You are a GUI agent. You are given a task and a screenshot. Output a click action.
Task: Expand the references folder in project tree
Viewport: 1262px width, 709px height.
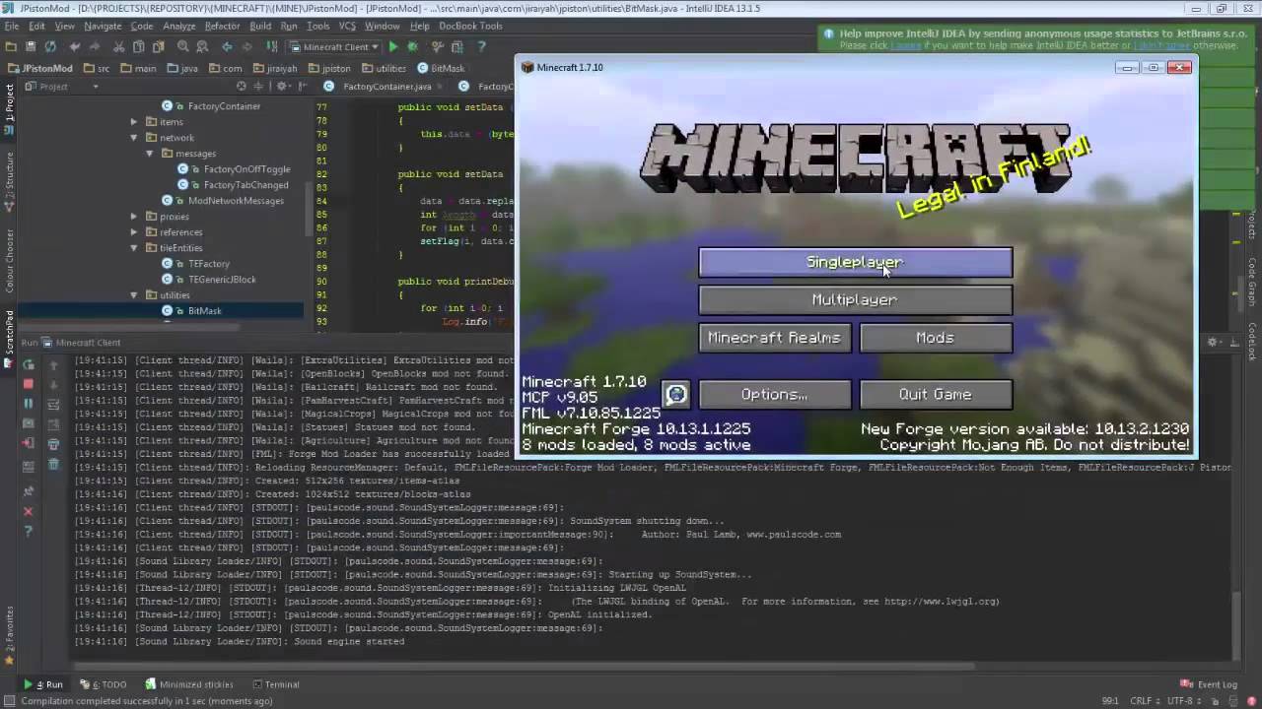[x=134, y=232]
